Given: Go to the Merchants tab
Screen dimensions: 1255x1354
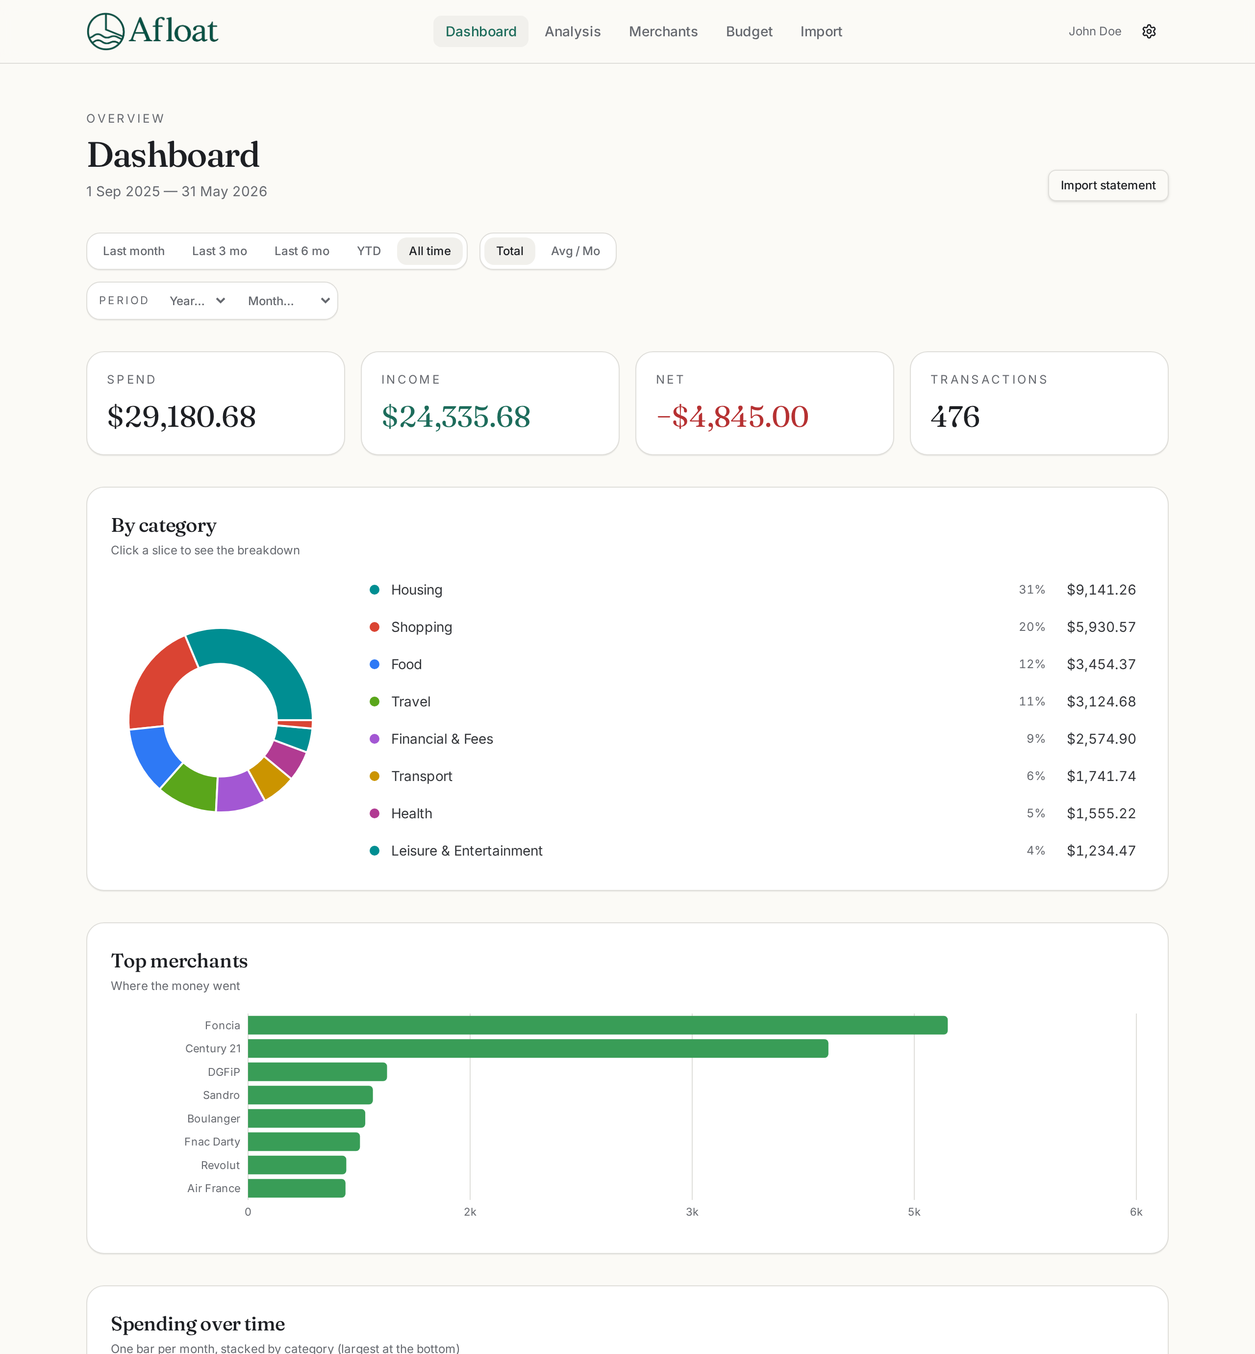Looking at the screenshot, I should [663, 31].
